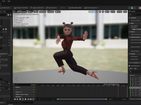The width and height of the screenshot is (141, 105).
Task: Click Asset Browser back arrow
Action: coord(131,69)
